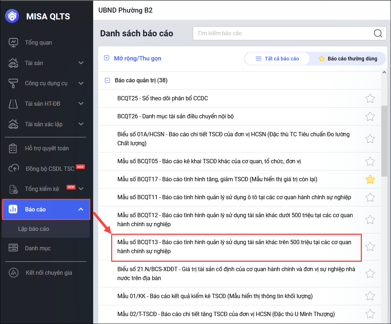Open Mẫu số BCQT17 tăng giảm TSCĐ report
Image resolution: width=391 pixels, height=324 pixels.
point(217,179)
